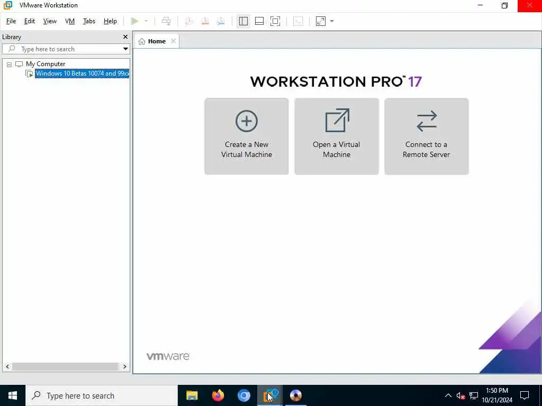Viewport: 542px width, 406px height.
Task: Open the Tabs menu
Action: pyautogui.click(x=89, y=21)
